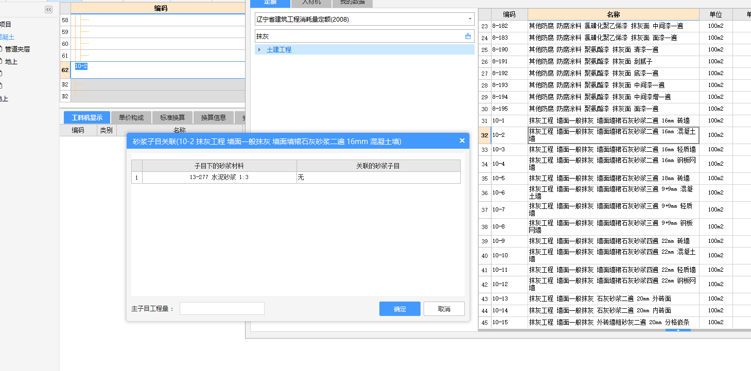Select row header 59 in the left grid

pos(65,32)
